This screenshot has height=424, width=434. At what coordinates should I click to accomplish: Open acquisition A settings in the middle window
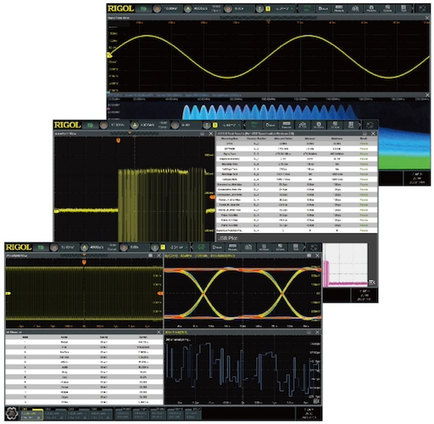tap(135, 125)
